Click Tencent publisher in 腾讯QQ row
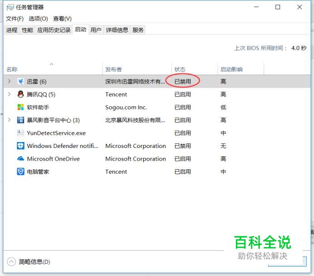314x276 pixels. [x=116, y=94]
